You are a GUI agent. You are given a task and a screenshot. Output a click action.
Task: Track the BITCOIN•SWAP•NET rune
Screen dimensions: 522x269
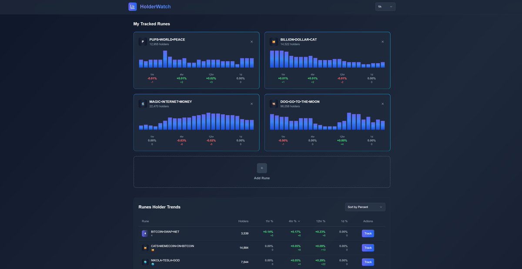[x=368, y=233]
